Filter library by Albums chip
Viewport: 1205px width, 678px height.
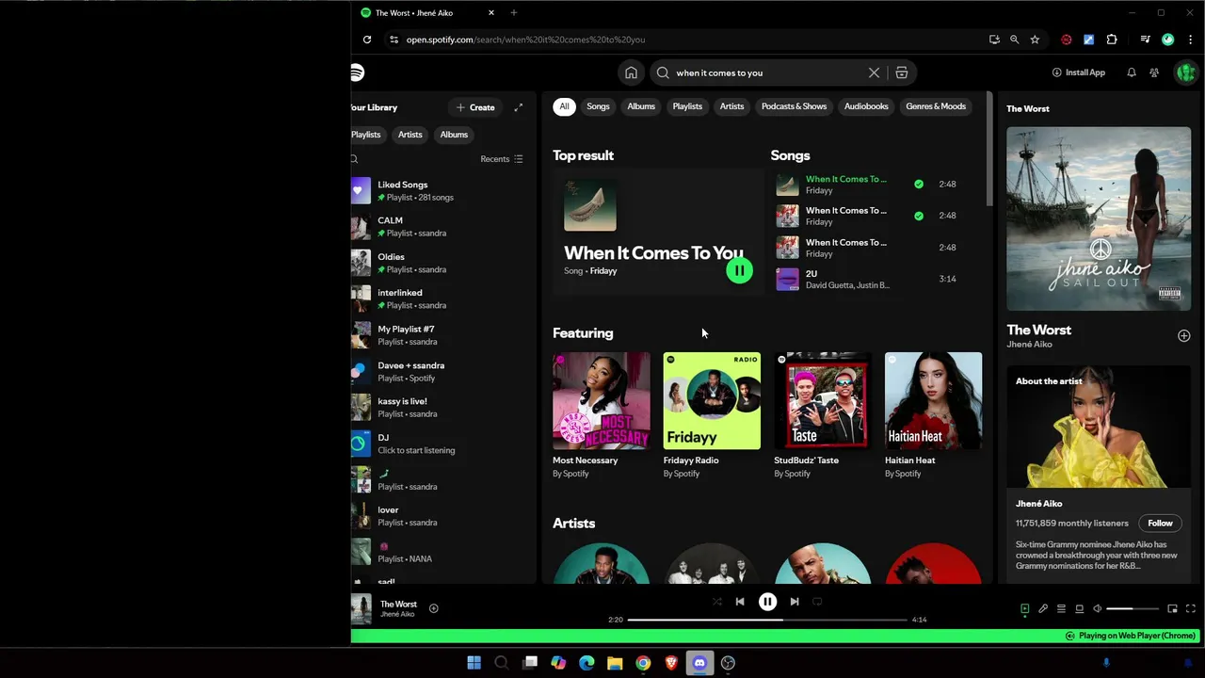(x=454, y=135)
